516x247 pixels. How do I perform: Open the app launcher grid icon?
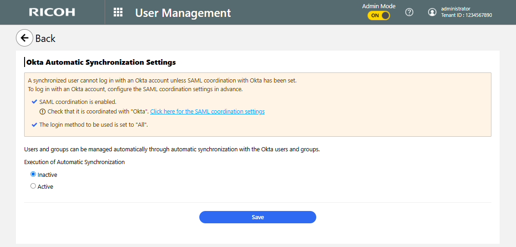coord(118,12)
